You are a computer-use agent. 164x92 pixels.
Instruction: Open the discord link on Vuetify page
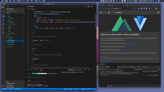(x=127, y=47)
